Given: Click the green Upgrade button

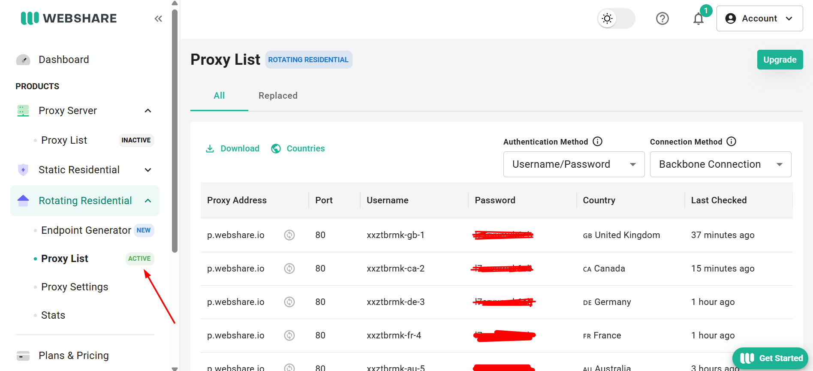Looking at the screenshot, I should pyautogui.click(x=780, y=60).
